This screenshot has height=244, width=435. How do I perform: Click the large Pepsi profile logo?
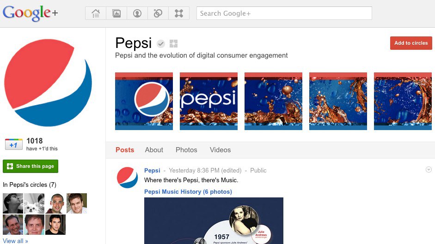click(48, 83)
